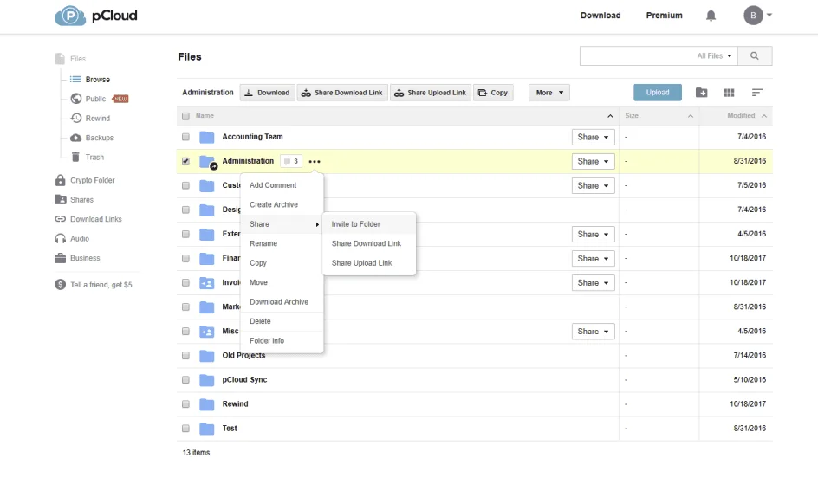Open the Premium link in the header
The image size is (818, 484).
tap(664, 16)
